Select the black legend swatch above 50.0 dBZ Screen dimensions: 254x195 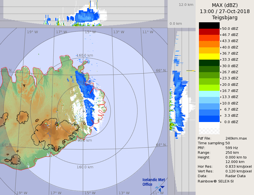tap(209, 25)
